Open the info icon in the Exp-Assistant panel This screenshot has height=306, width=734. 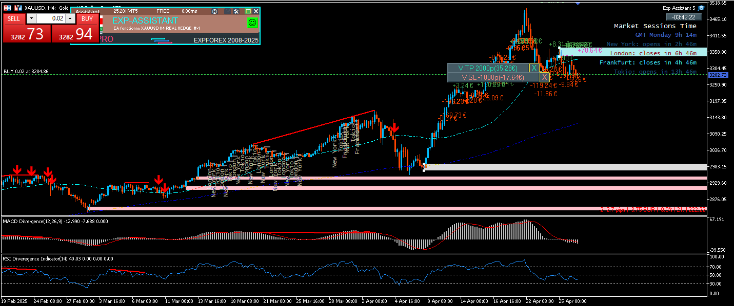click(214, 11)
